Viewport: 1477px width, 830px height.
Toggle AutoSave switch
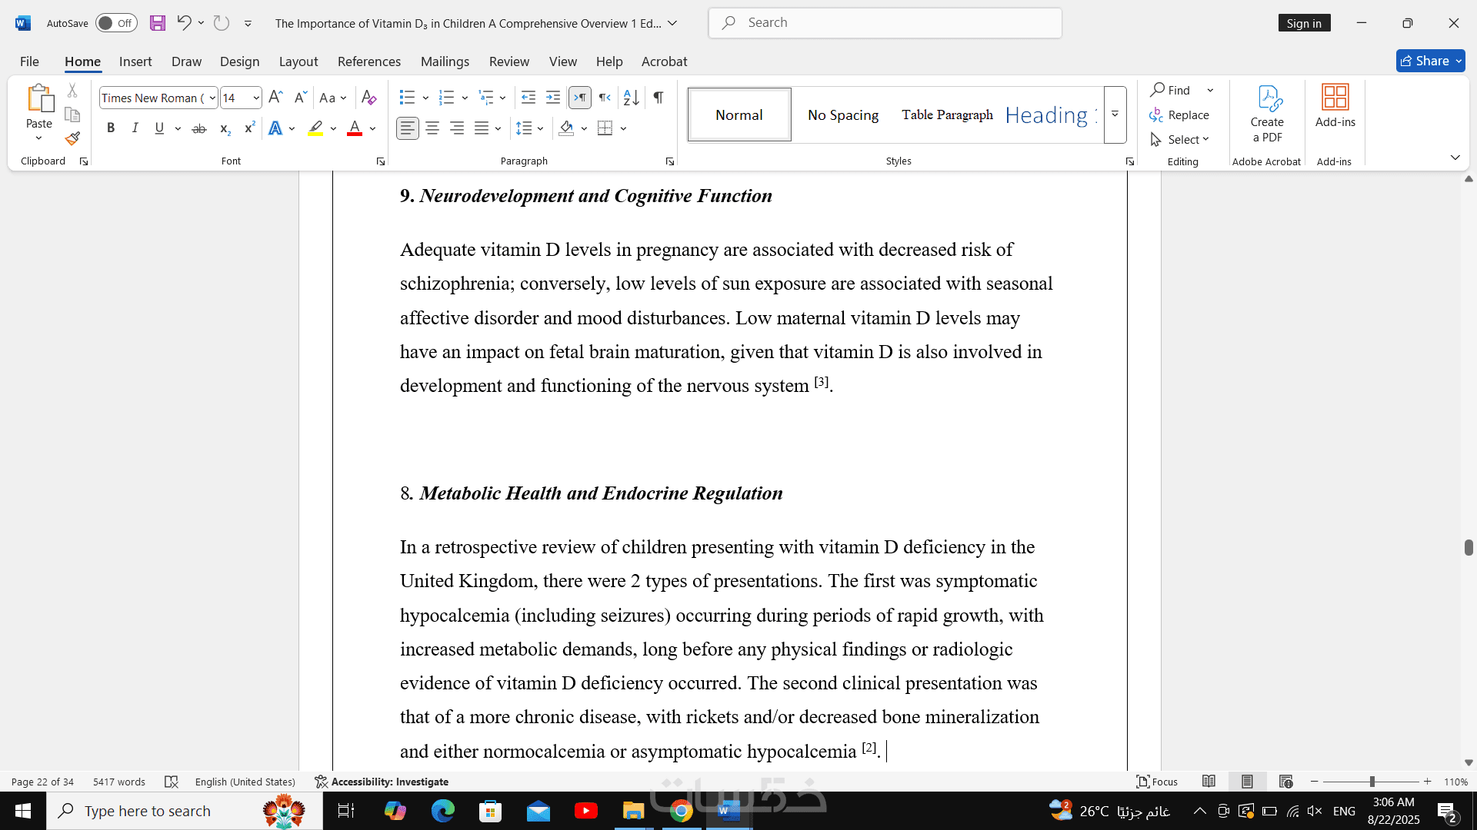[116, 23]
